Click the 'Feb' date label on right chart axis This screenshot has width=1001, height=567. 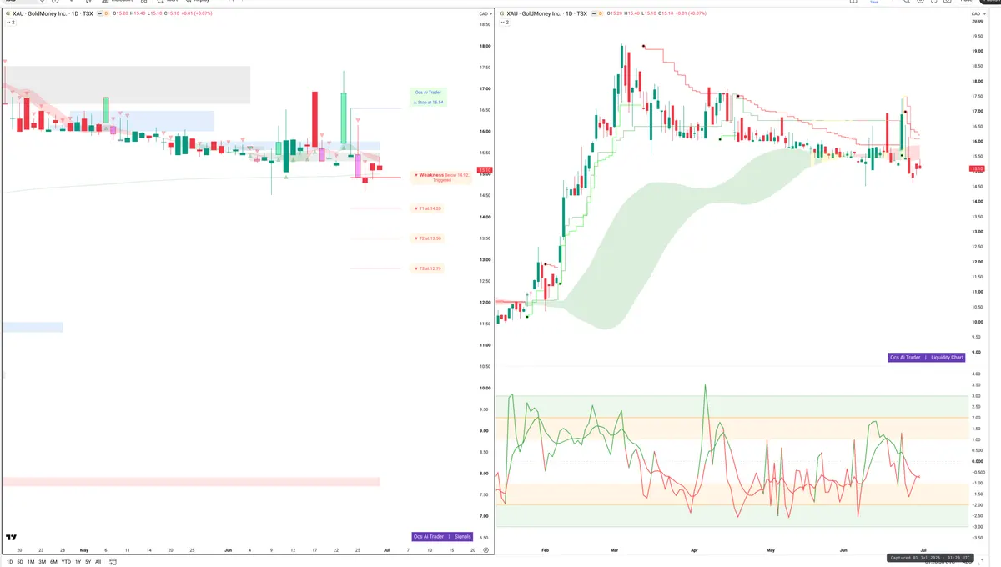(x=545, y=550)
